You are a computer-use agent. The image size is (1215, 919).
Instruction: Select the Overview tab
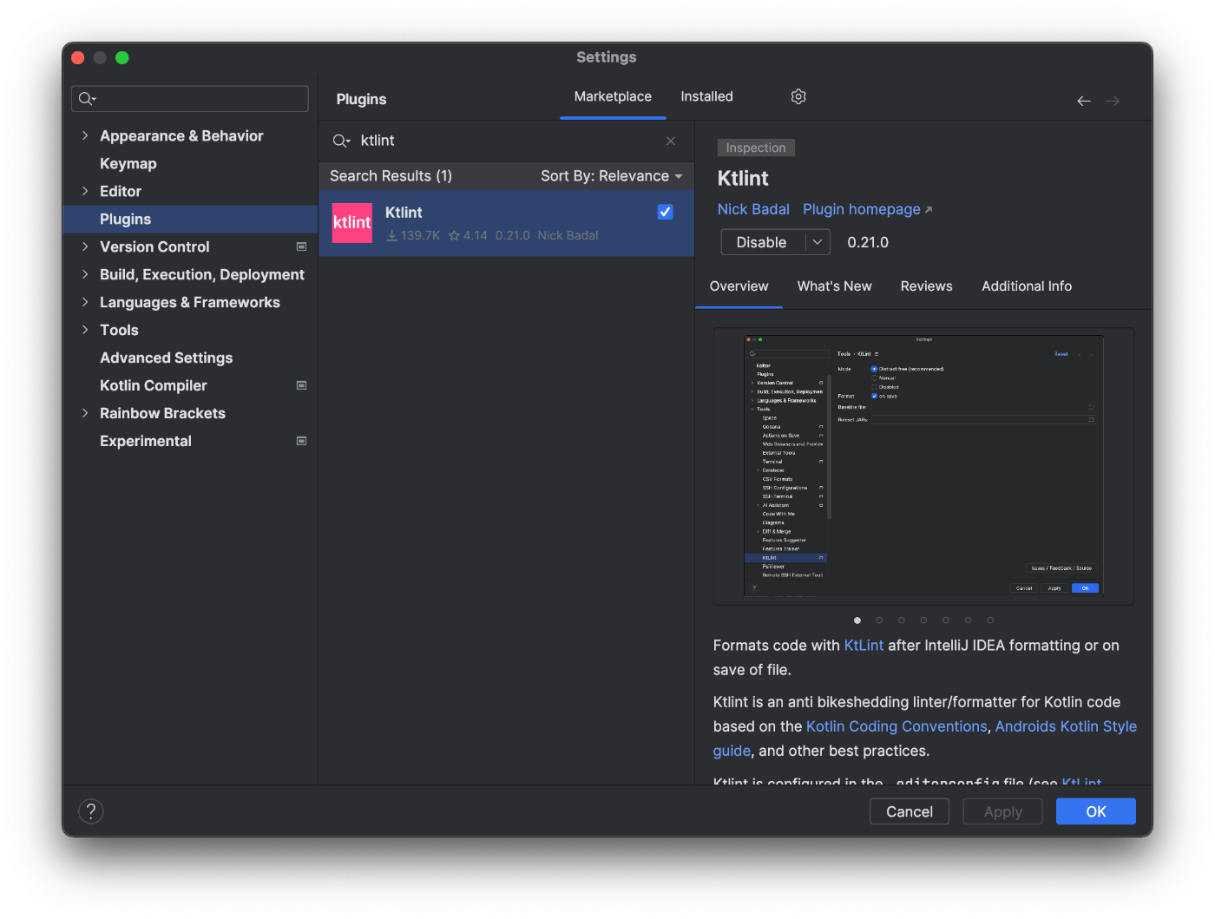pyautogui.click(x=739, y=286)
